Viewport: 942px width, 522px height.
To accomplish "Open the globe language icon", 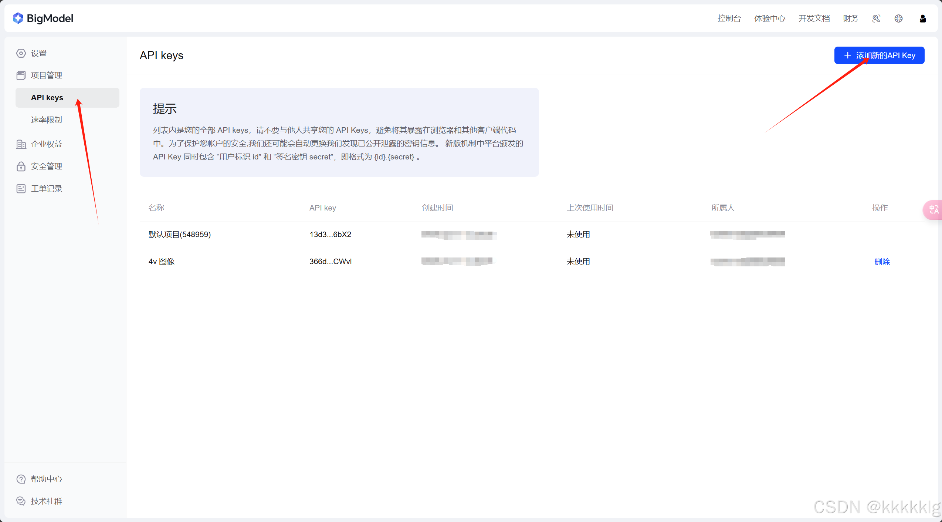I will (898, 18).
